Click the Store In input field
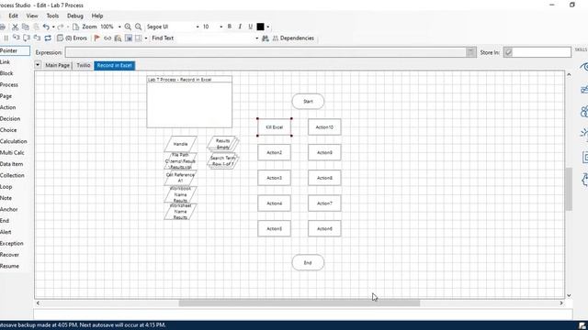 click(x=541, y=52)
